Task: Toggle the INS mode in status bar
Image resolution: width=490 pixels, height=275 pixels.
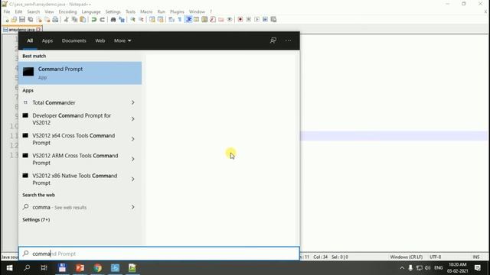Action: (476, 257)
